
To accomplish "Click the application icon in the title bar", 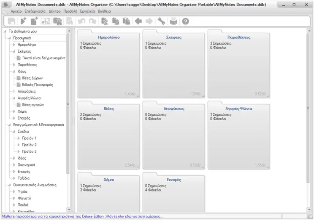I will 6,4.
